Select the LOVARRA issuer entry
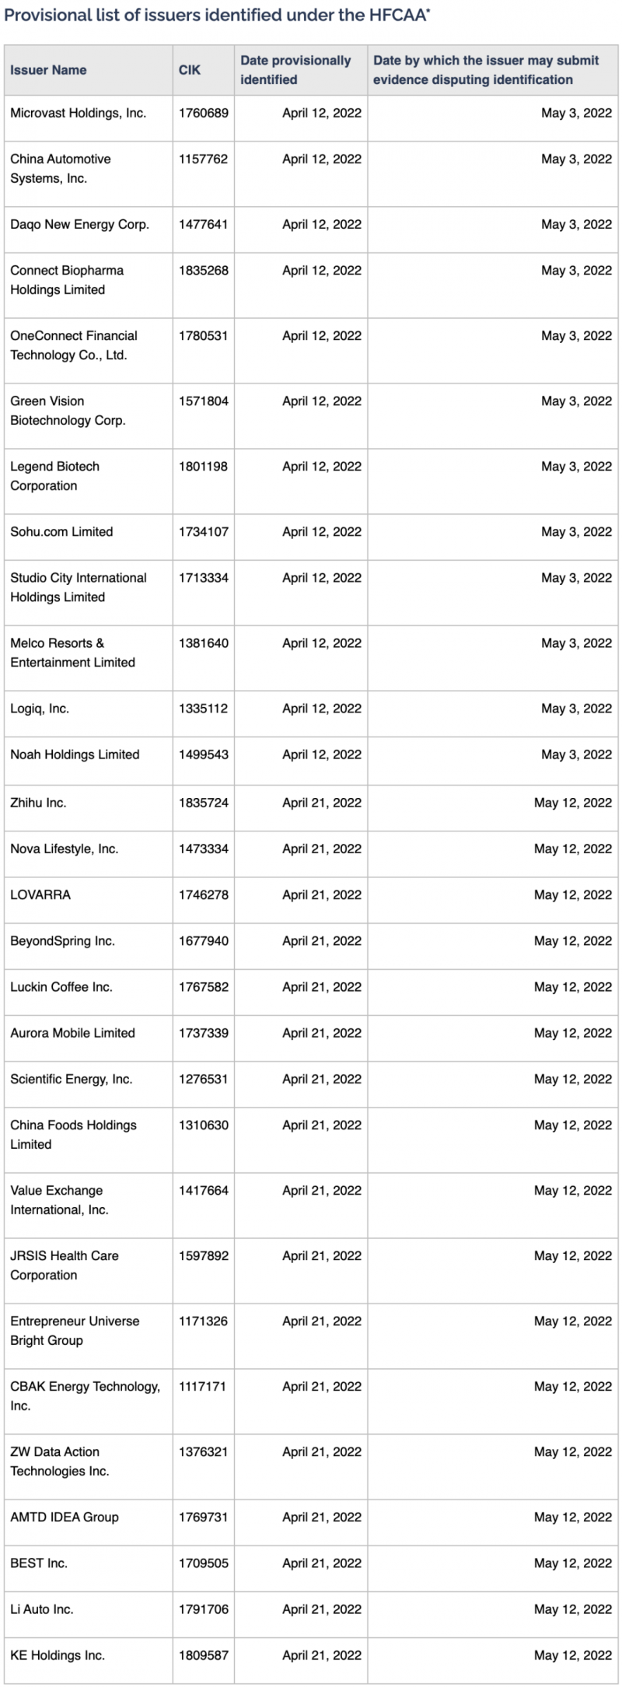The width and height of the screenshot is (622, 1687). 40,894
